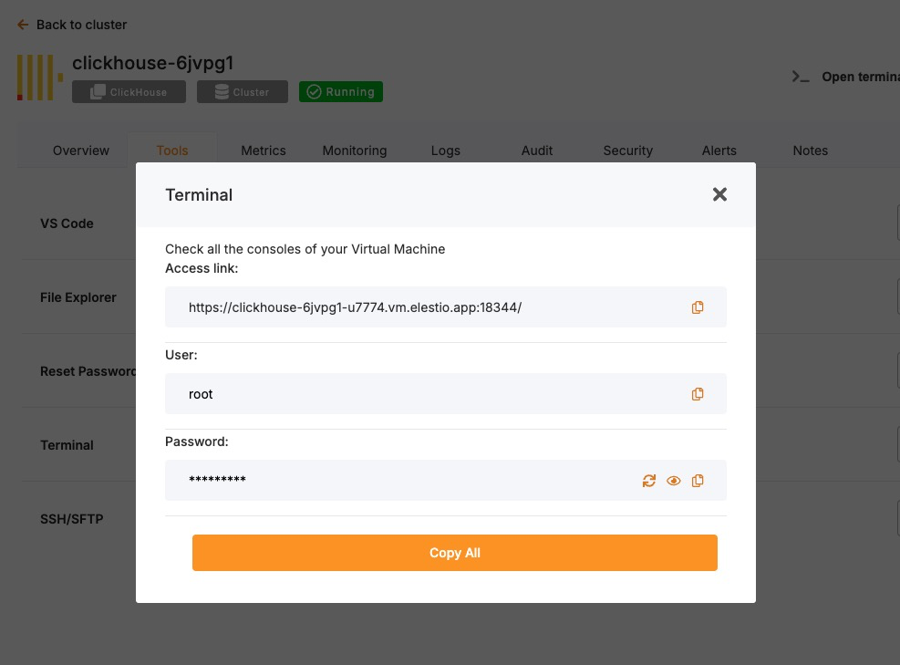Screen dimensions: 900x665
Task: Open the Security tab
Action: [628, 151]
